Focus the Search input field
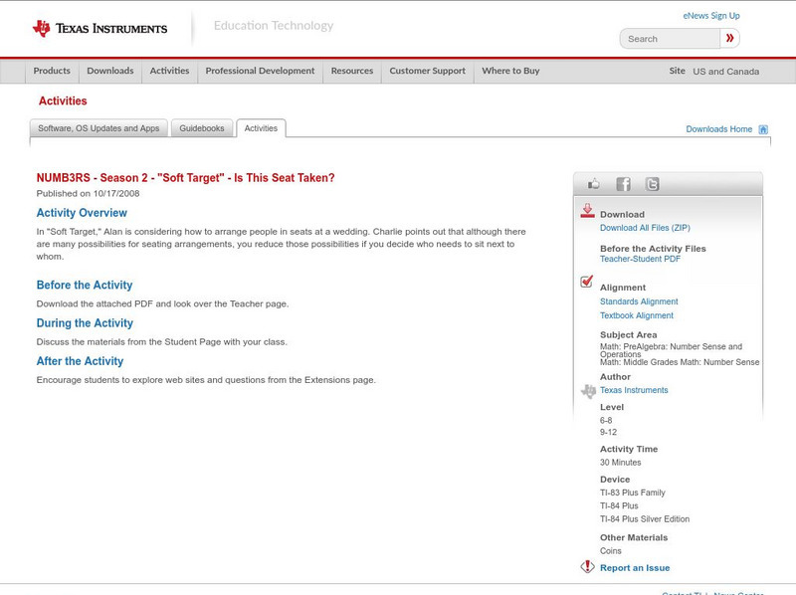The width and height of the screenshot is (796, 595). pyautogui.click(x=670, y=39)
